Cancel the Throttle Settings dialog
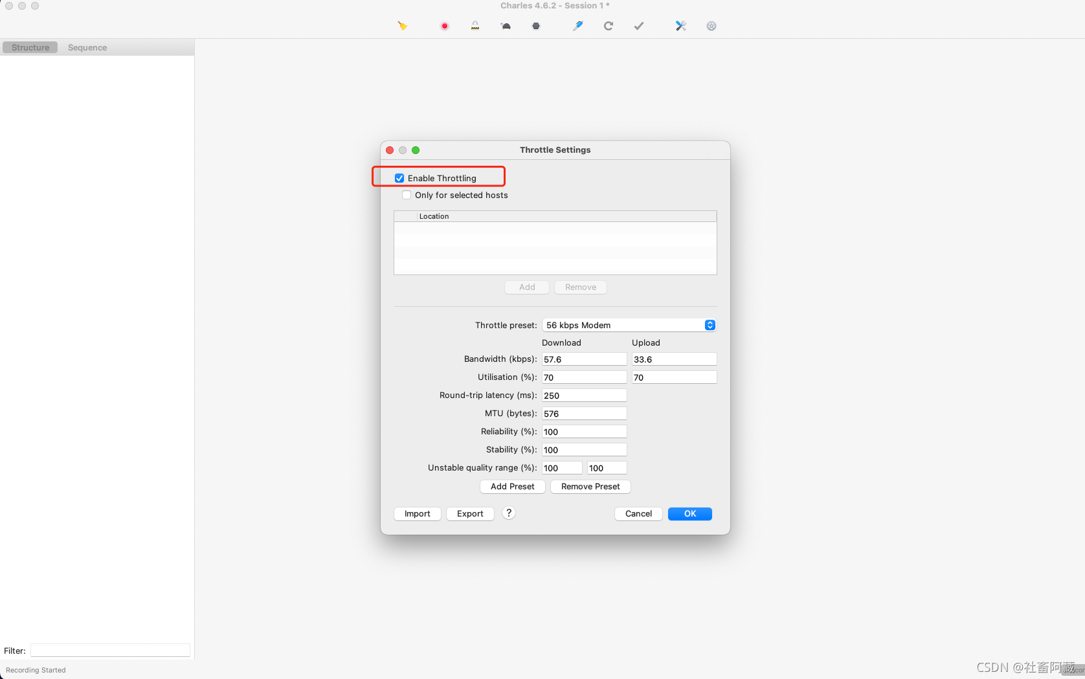The image size is (1085, 679). (x=638, y=513)
